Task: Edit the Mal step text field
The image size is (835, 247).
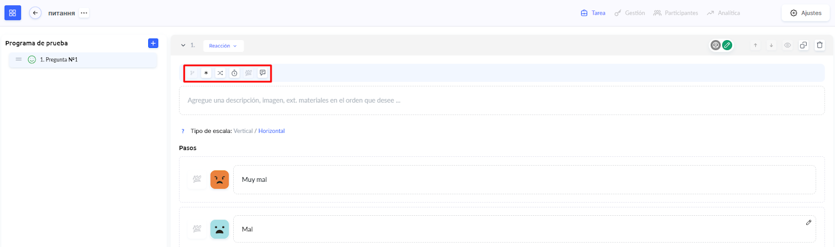Action: pos(524,229)
